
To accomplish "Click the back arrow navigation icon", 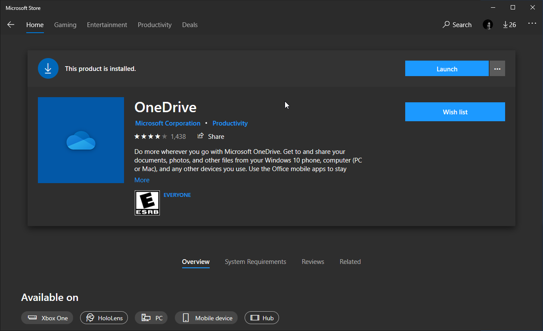I will tap(10, 25).
